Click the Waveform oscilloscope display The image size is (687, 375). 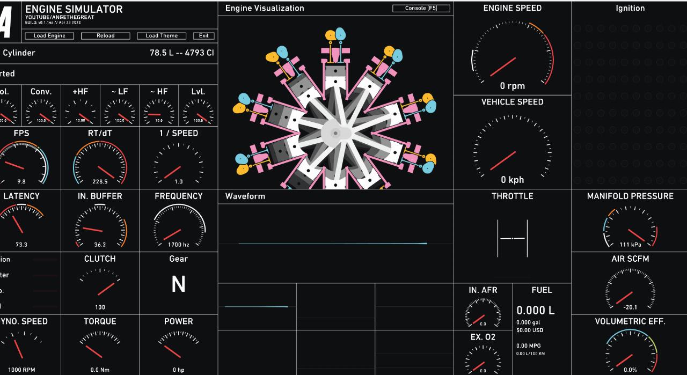click(x=335, y=243)
